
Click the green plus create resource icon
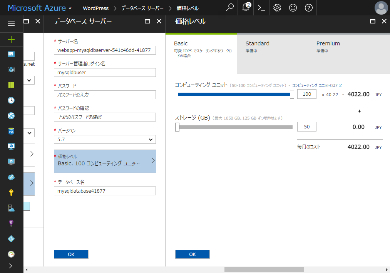11,39
